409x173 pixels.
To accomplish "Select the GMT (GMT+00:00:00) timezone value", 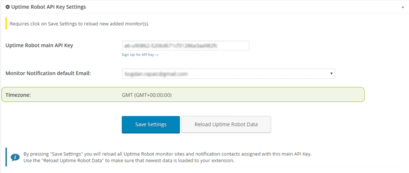I will [x=147, y=95].
